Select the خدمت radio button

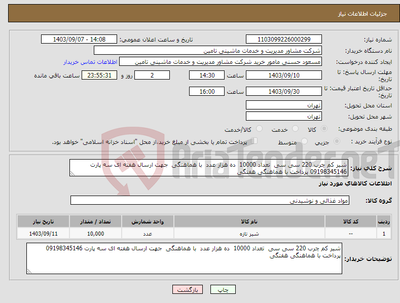[295, 129]
